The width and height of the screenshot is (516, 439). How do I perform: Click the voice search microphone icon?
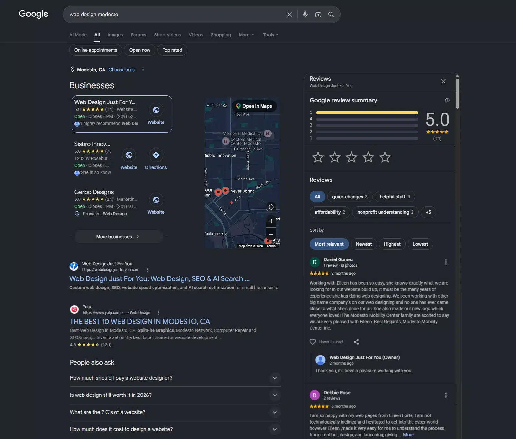tap(305, 15)
